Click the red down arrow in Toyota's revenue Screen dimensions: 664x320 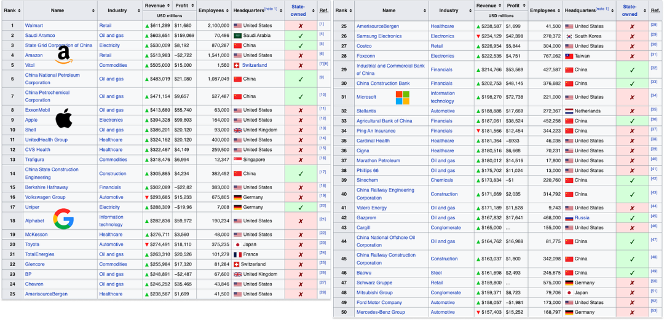pyautogui.click(x=147, y=244)
